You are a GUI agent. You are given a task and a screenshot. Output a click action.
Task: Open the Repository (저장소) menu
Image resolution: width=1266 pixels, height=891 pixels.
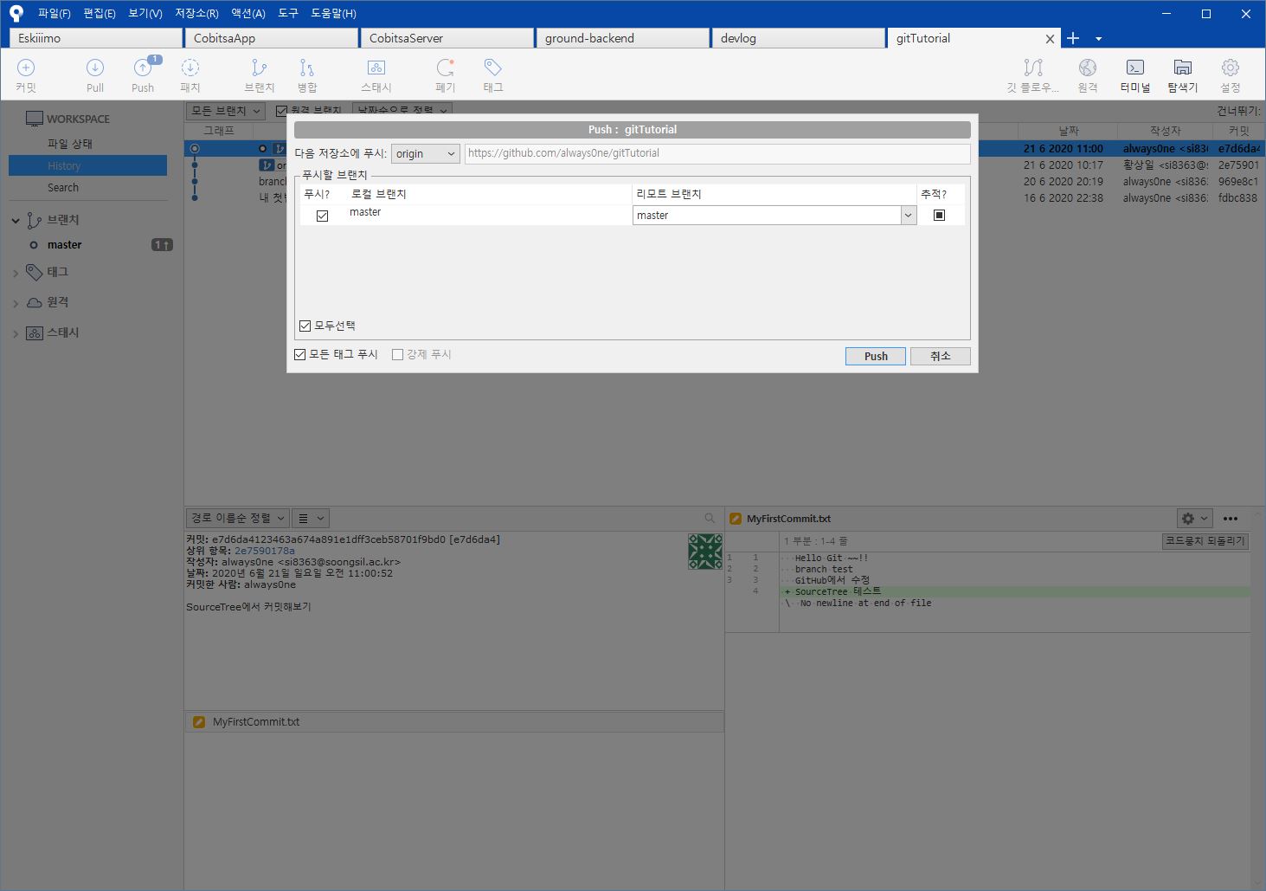coord(196,13)
